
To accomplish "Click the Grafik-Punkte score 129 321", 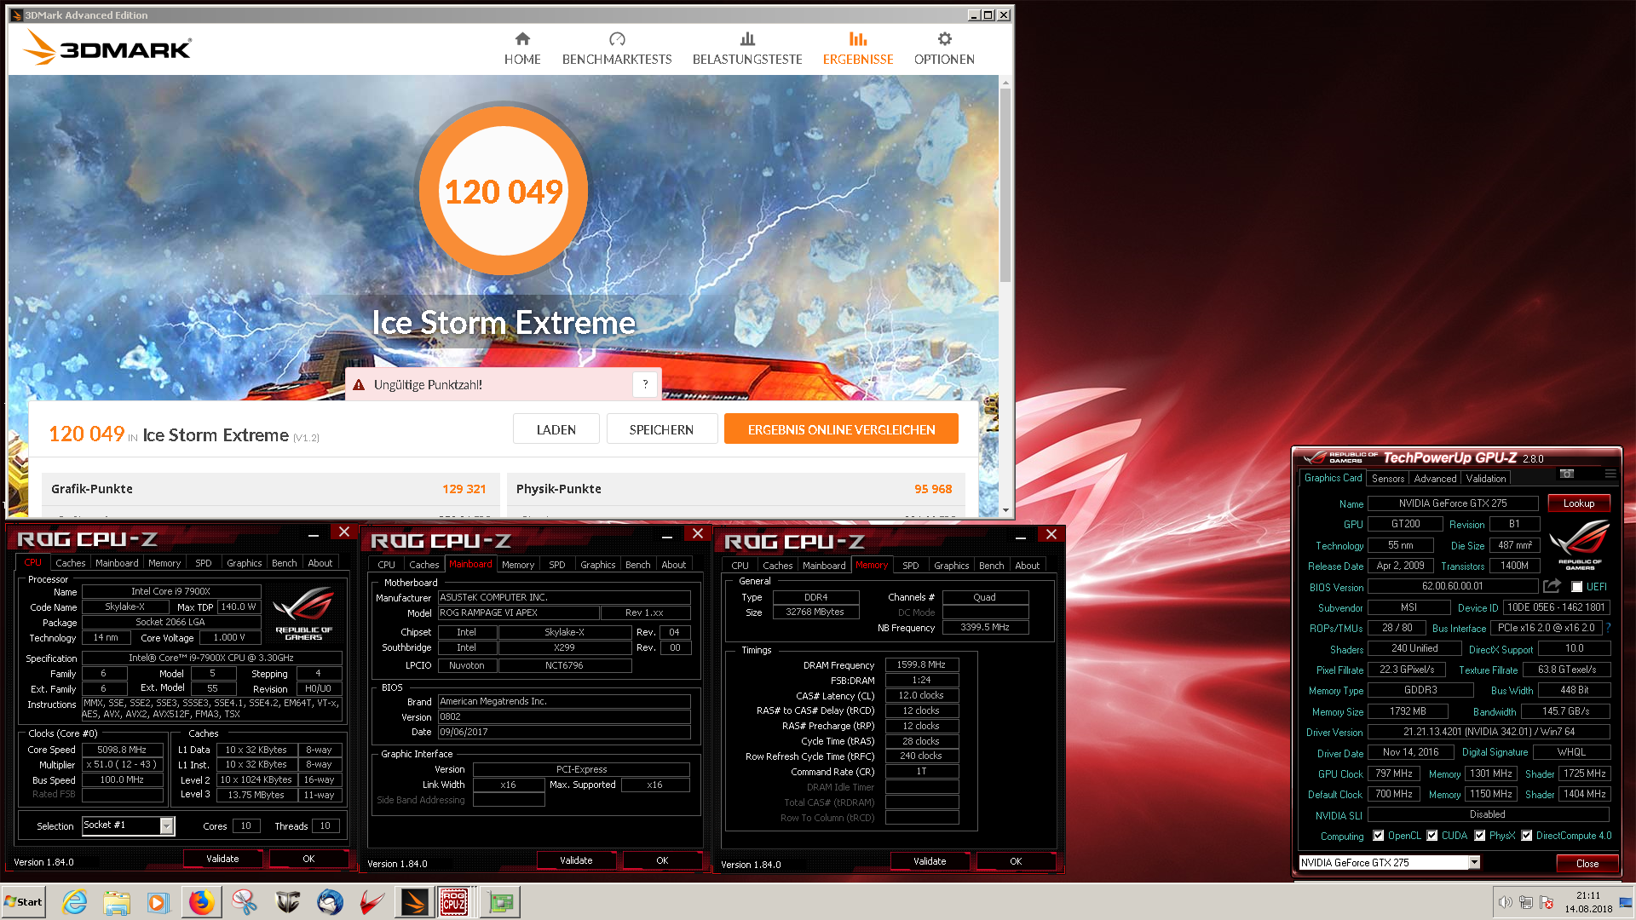I will point(464,489).
